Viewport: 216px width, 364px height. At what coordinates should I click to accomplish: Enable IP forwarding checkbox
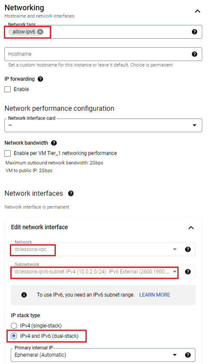(x=8, y=89)
